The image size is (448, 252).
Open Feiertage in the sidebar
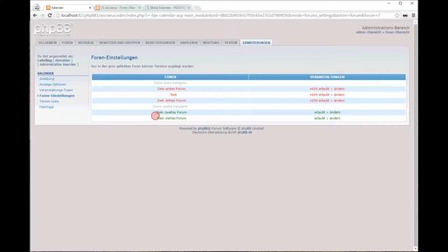[x=47, y=107]
